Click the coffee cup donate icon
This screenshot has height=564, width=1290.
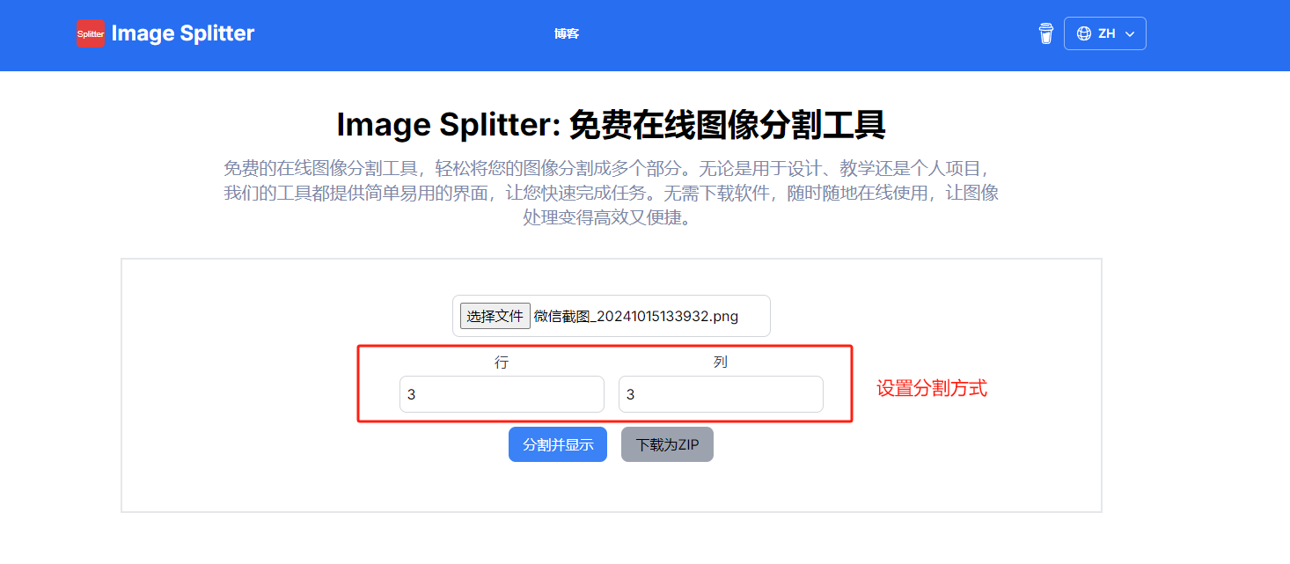point(1045,33)
